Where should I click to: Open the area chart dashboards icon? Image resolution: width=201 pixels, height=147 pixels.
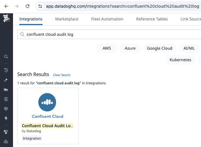[x=6, y=89]
